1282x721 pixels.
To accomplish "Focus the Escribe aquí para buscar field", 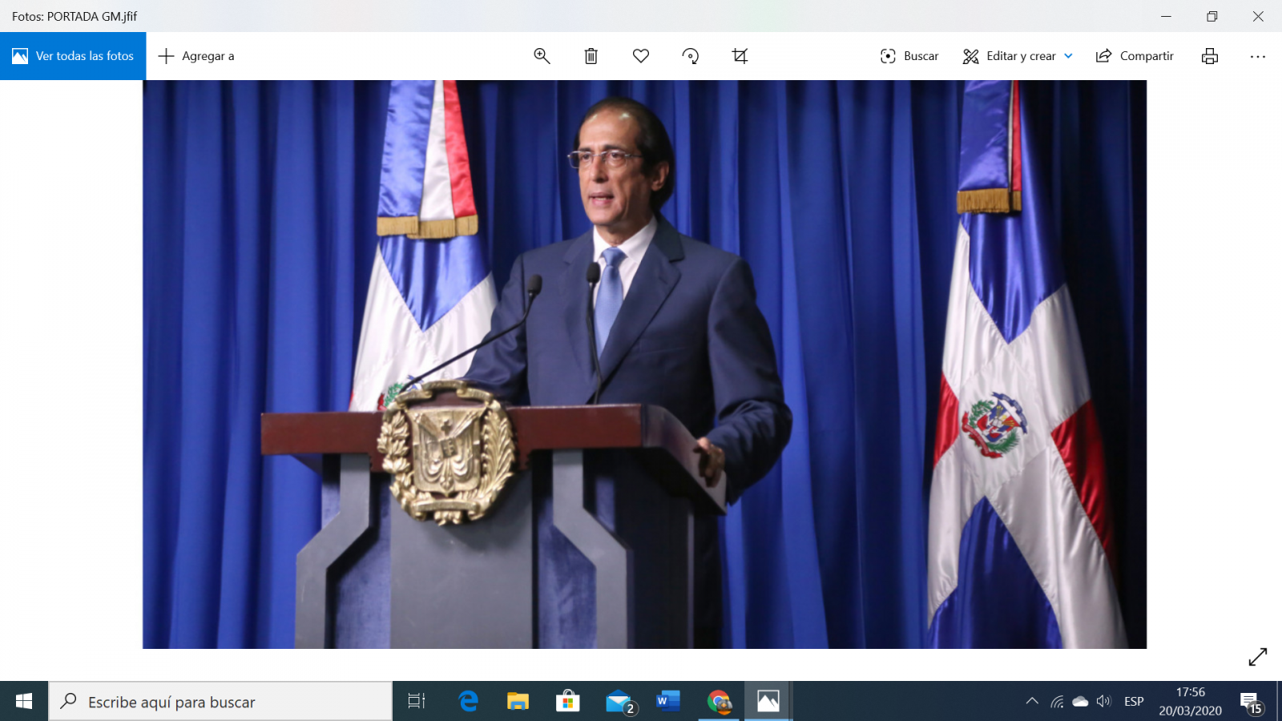I will 220,702.
